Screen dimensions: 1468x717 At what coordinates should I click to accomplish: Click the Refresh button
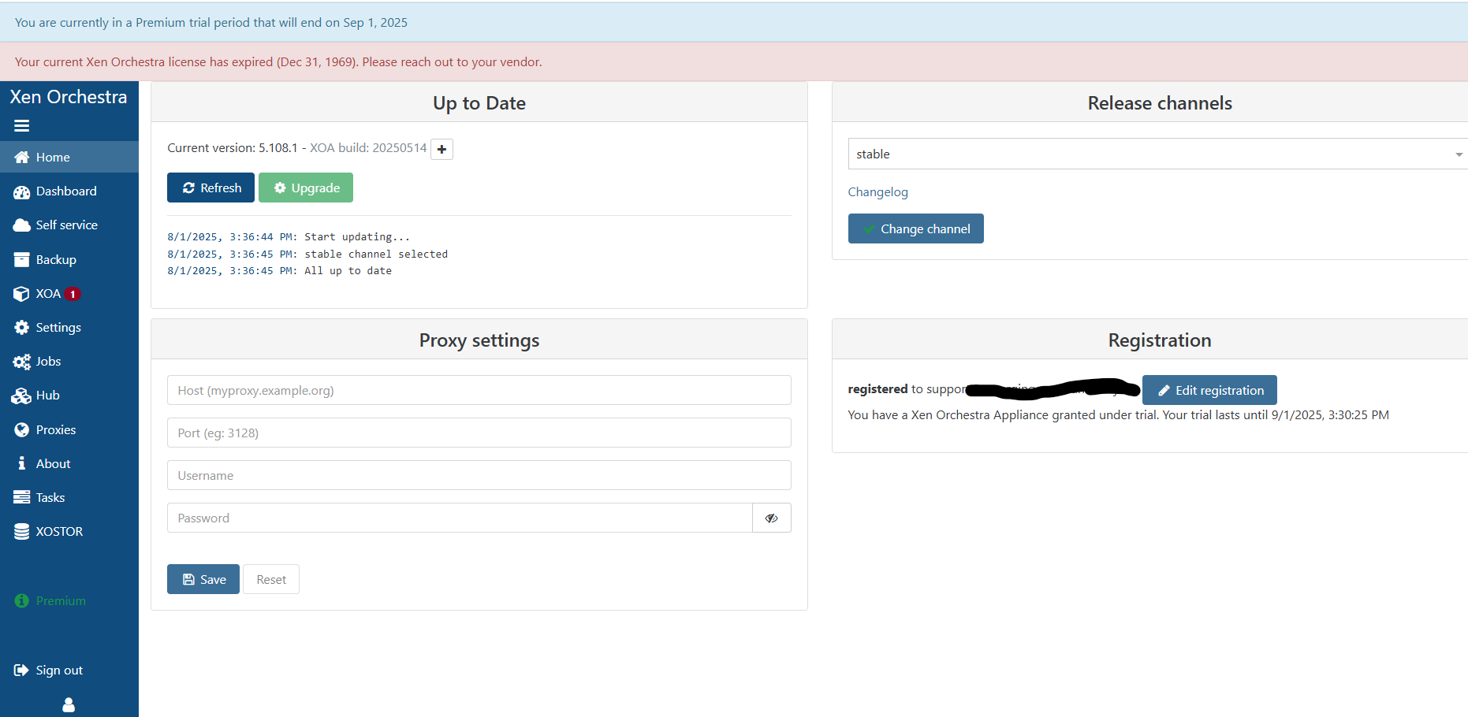point(211,188)
